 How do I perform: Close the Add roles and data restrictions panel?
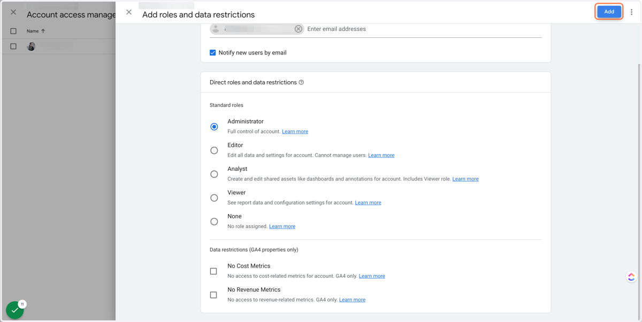(129, 12)
